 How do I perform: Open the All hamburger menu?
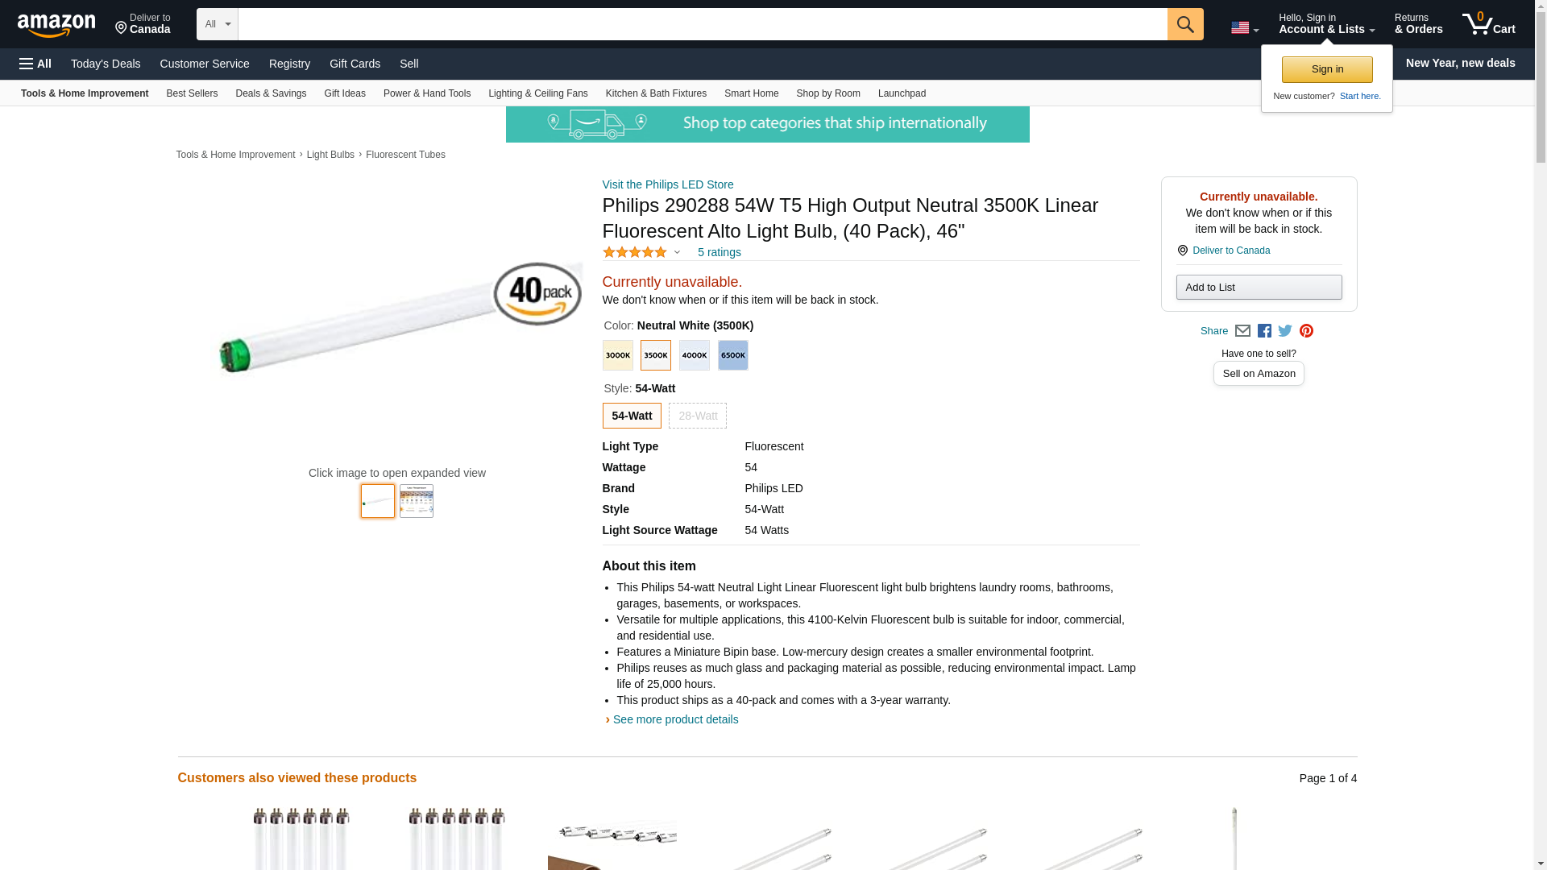35,64
